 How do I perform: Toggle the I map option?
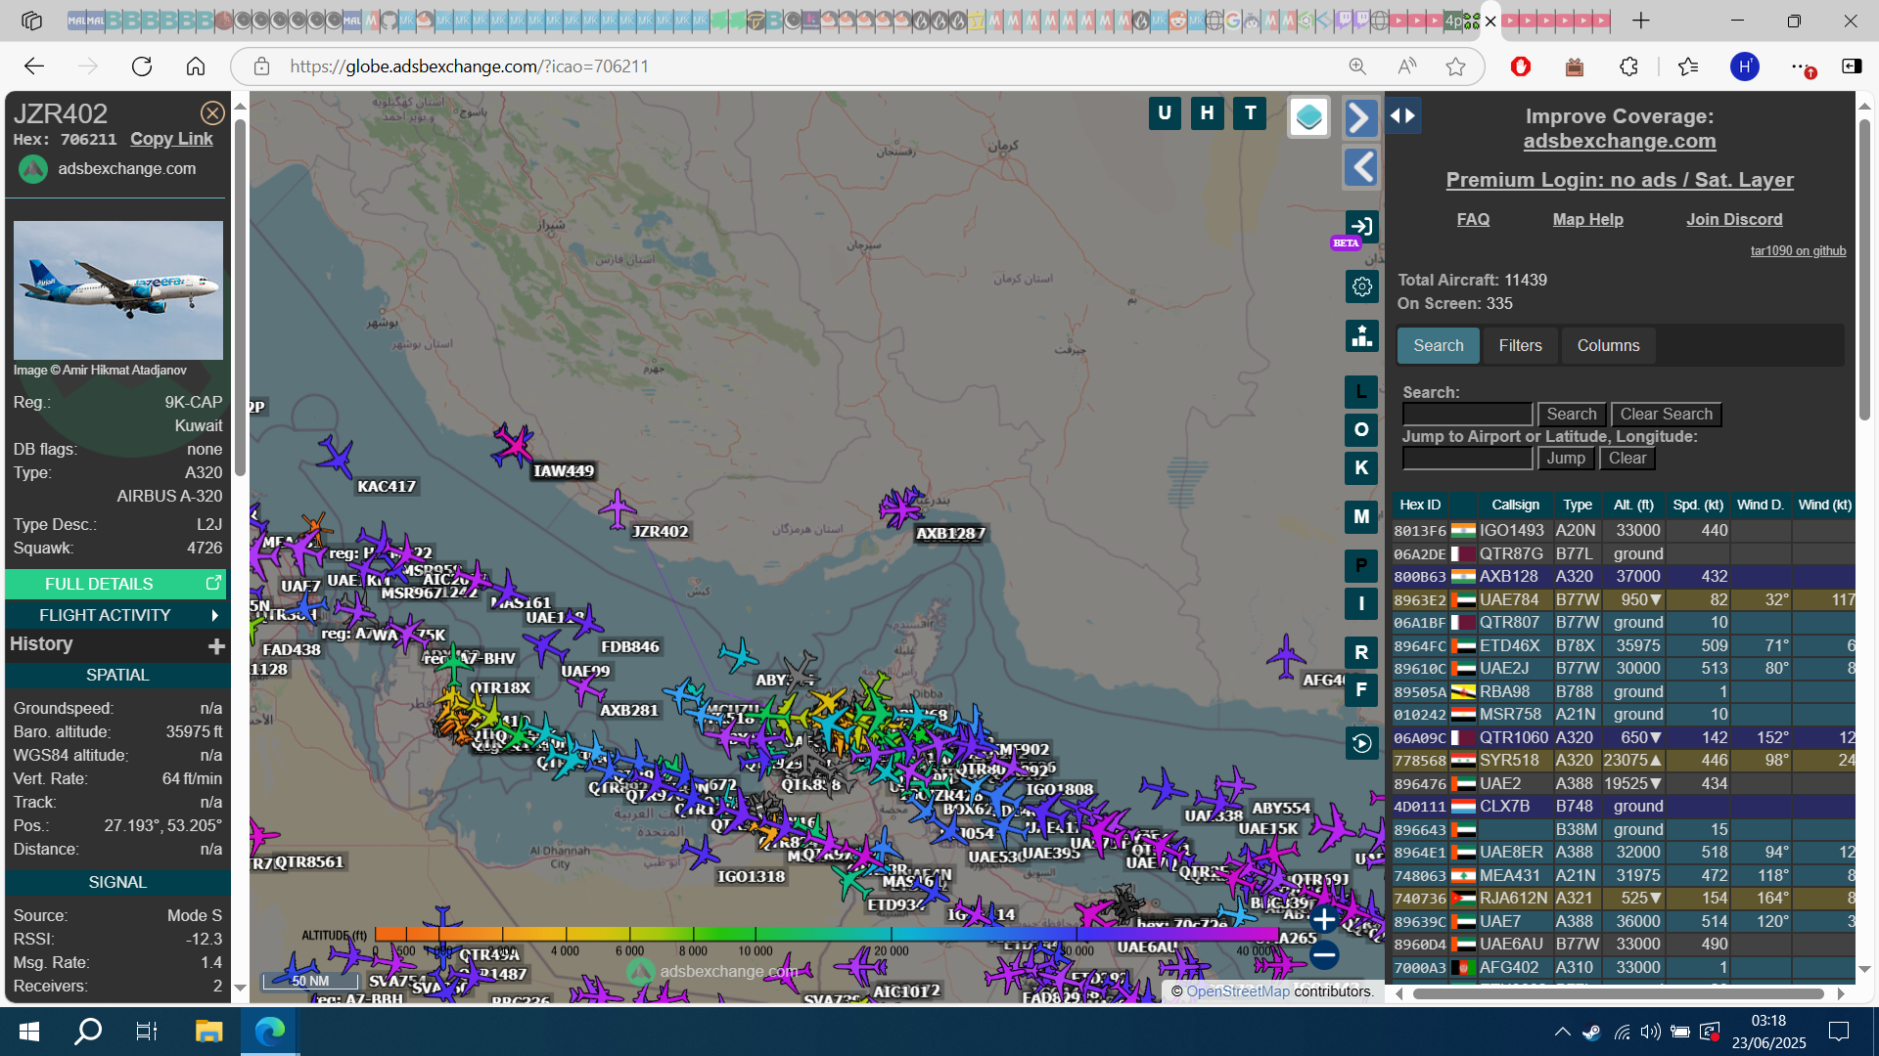[x=1361, y=603]
